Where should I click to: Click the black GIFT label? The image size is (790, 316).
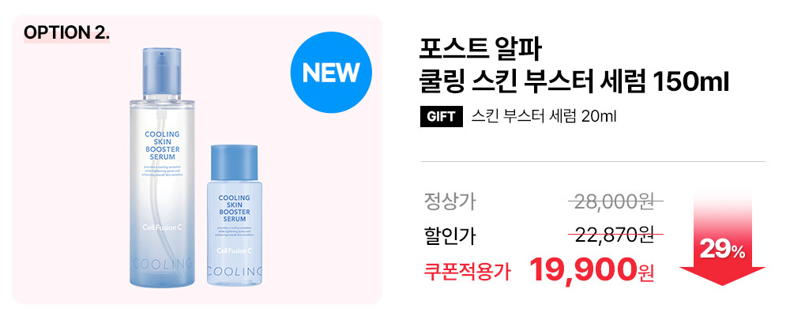click(x=441, y=117)
